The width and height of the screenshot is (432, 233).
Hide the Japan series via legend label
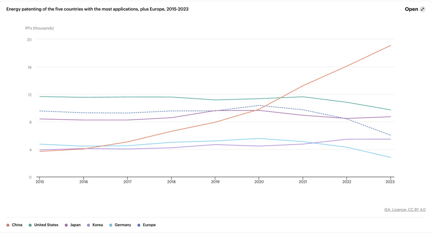(x=75, y=225)
